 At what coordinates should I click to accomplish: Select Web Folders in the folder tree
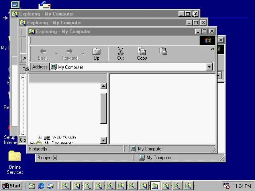64,137
